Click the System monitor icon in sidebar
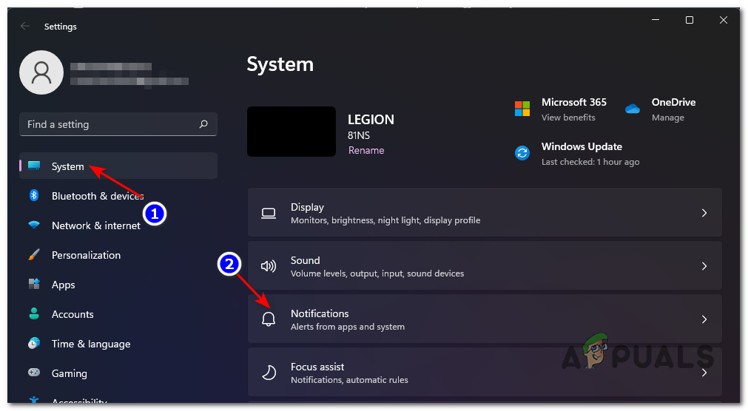The height and width of the screenshot is (411, 748). (34, 166)
